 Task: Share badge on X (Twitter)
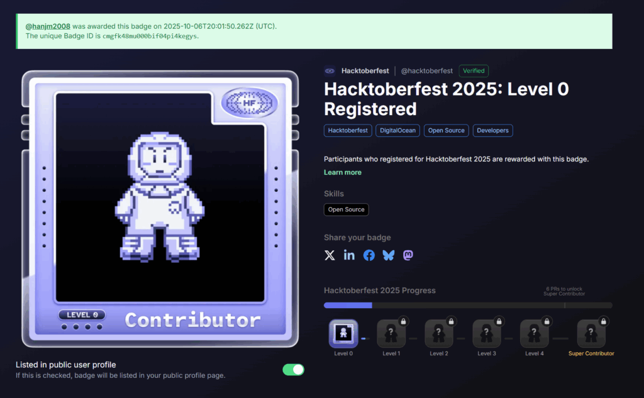click(330, 255)
